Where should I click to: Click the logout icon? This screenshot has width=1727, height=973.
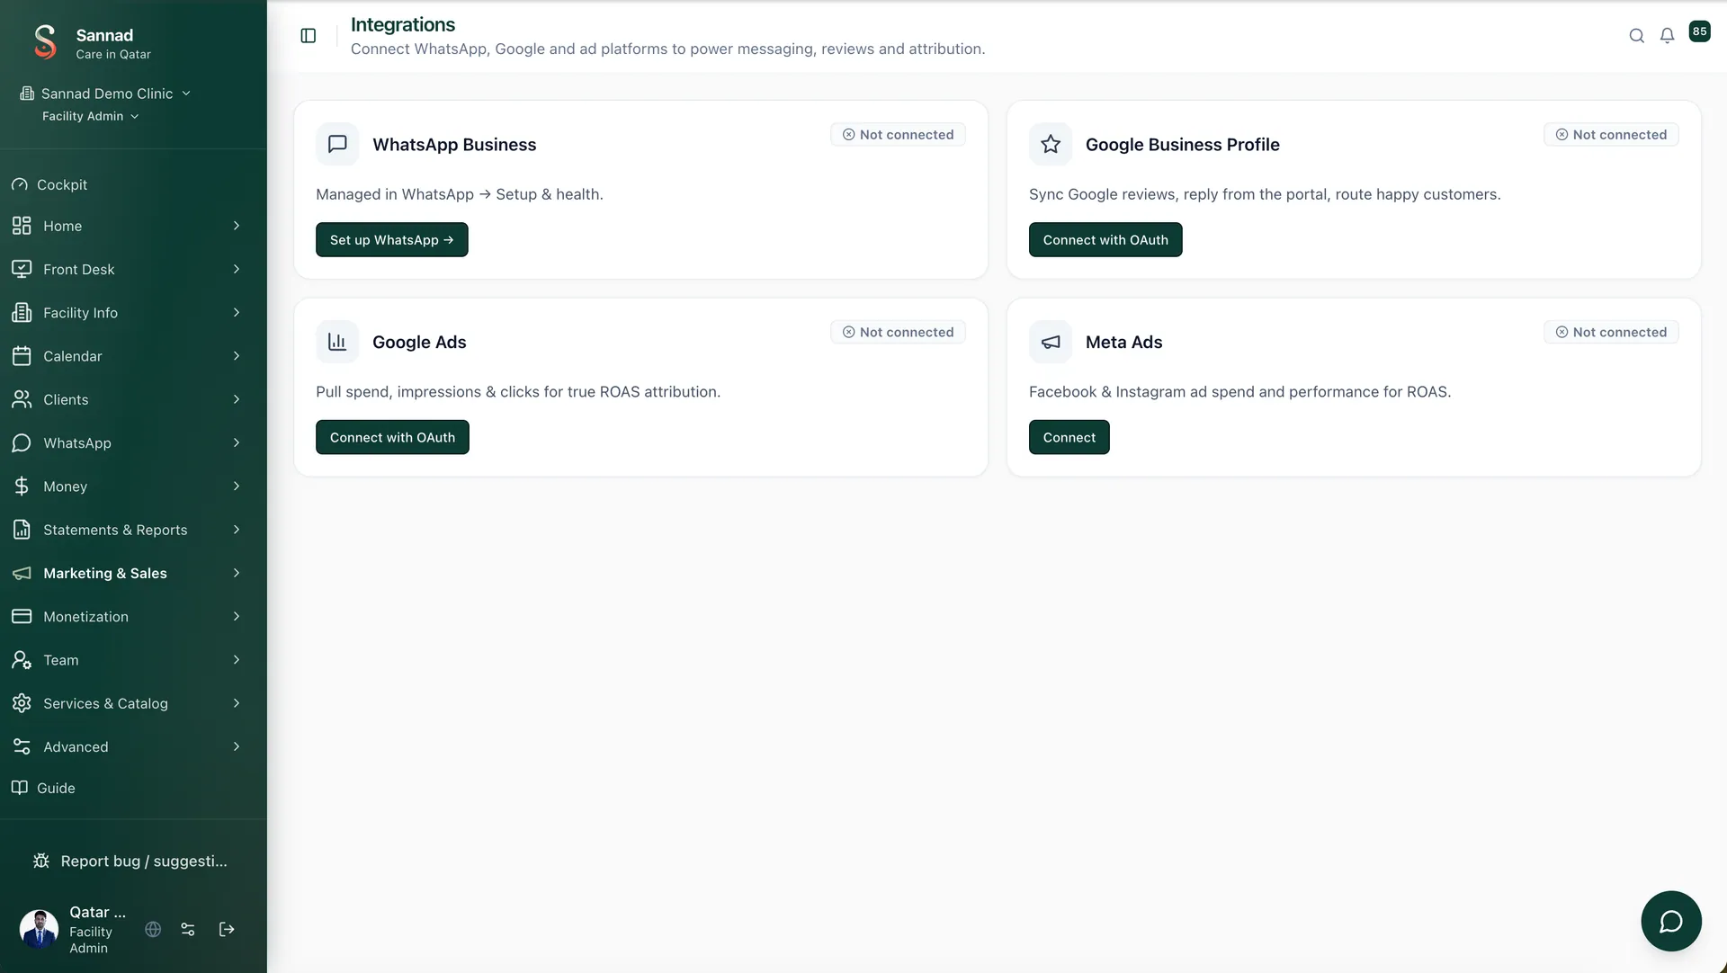tap(227, 929)
